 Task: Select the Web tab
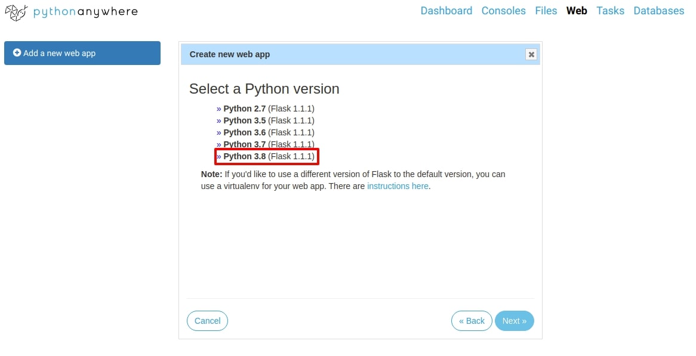(576, 11)
